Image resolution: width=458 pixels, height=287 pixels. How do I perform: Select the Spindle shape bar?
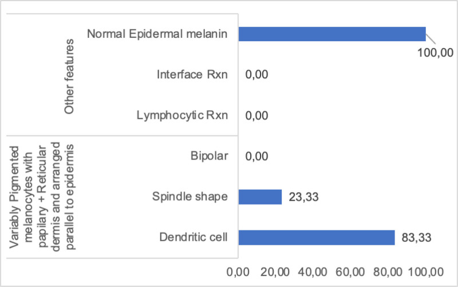pos(260,197)
